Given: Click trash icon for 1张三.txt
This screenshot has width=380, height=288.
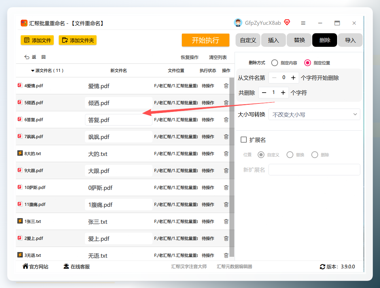Looking at the screenshot, I should (226, 222).
